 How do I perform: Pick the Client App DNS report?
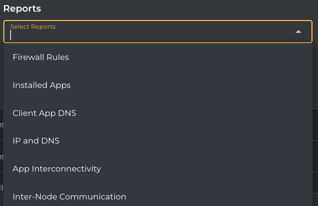44,113
